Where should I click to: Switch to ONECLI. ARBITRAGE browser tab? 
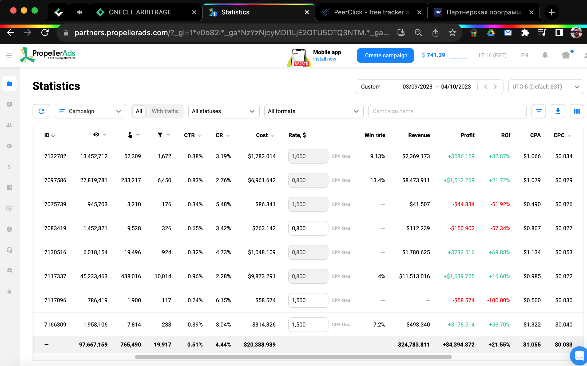pyautogui.click(x=140, y=12)
